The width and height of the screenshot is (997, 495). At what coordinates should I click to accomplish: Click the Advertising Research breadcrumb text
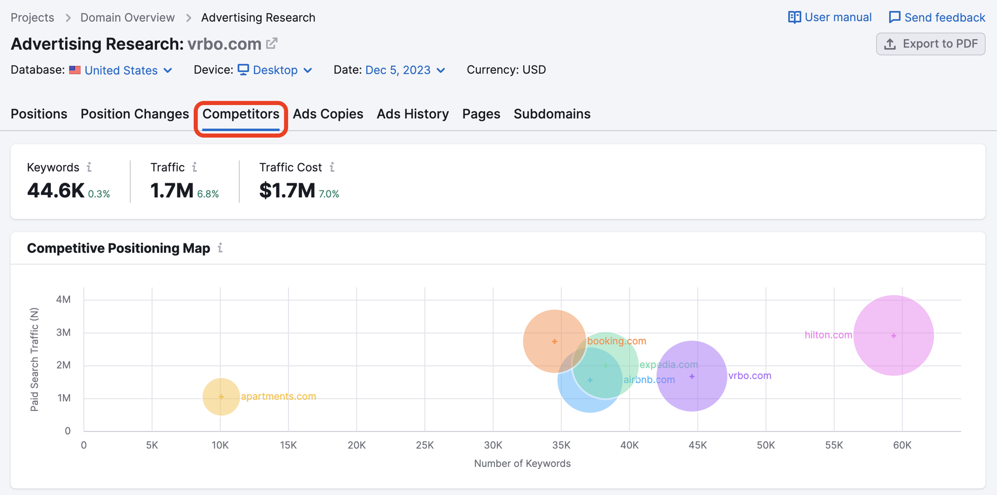pos(258,18)
